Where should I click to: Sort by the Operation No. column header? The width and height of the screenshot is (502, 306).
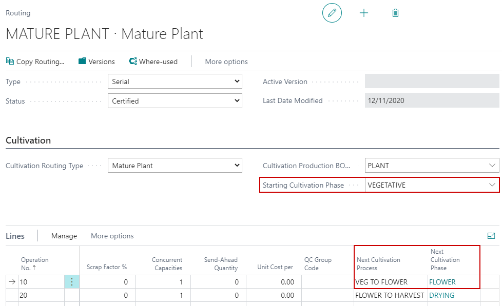35,263
